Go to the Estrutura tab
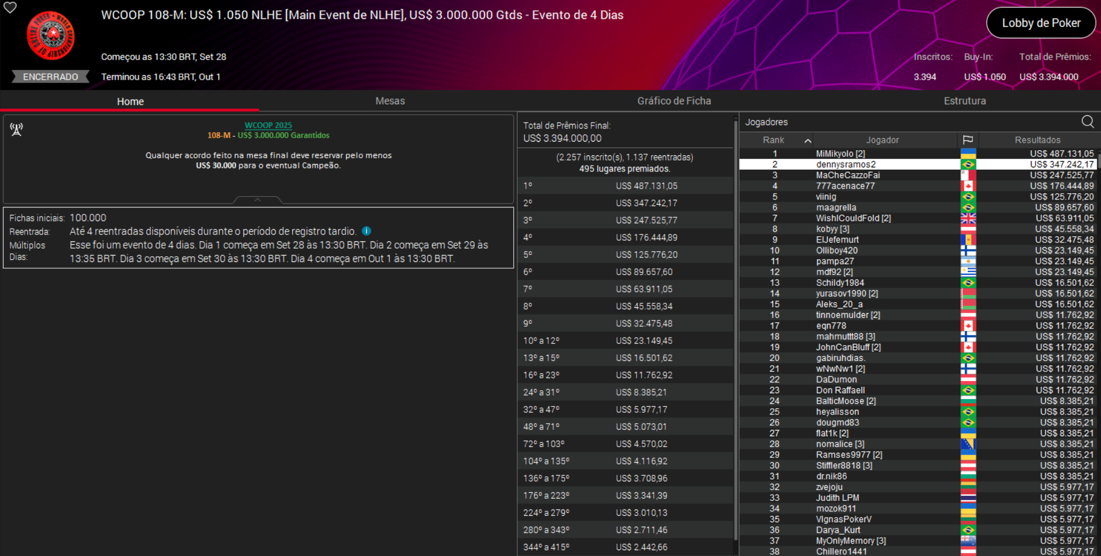This screenshot has width=1101, height=556. (x=964, y=101)
